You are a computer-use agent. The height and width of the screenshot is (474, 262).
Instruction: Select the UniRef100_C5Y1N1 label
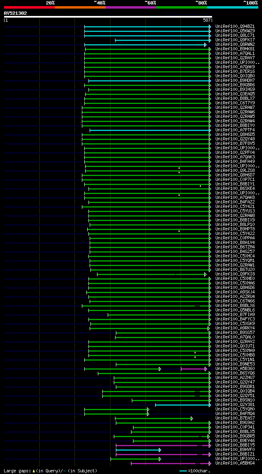235,360
